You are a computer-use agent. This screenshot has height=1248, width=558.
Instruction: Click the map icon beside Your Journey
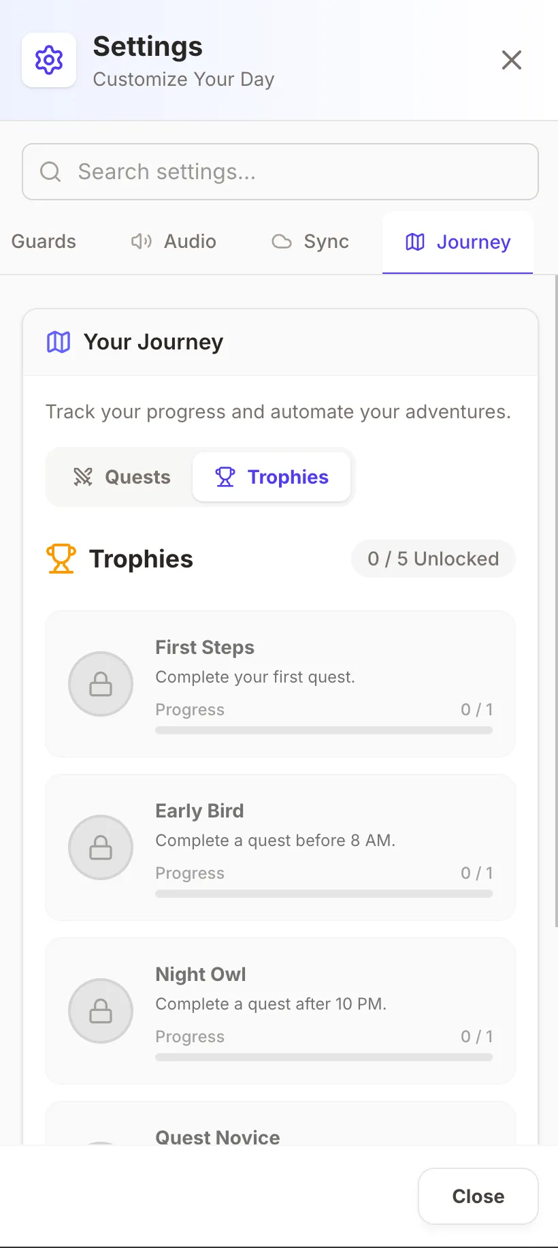click(x=59, y=342)
